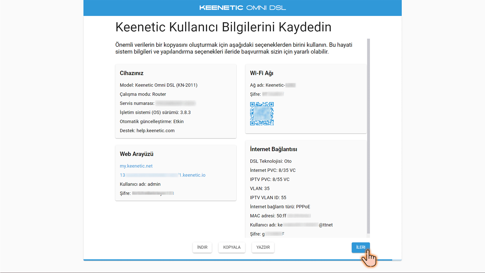485x273 pixels.
Task: Click the page title Keenetic Kullanıcı Bilgilerini Kaydedin
Action: pyautogui.click(x=223, y=27)
